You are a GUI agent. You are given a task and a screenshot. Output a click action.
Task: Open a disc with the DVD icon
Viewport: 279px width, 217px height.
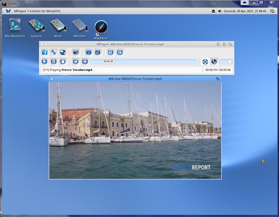point(54,53)
